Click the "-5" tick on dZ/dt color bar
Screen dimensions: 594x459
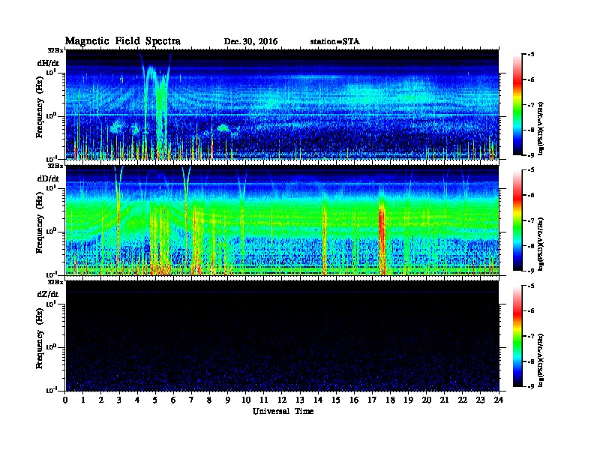[531, 286]
